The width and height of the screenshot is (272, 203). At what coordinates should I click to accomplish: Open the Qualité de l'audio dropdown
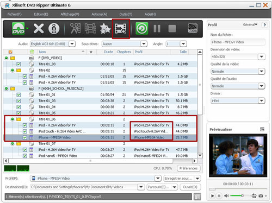pyautogui.click(x=262, y=86)
